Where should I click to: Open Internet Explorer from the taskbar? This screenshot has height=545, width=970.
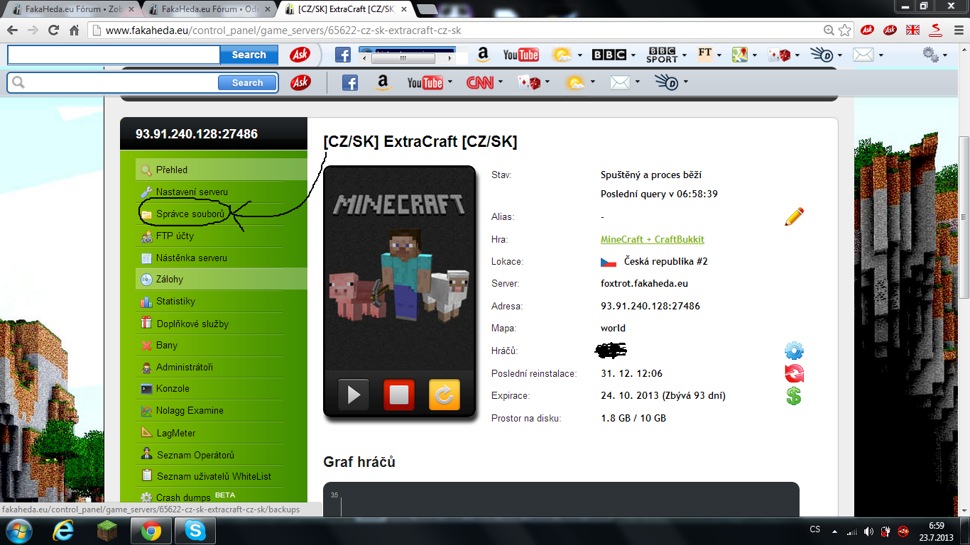[x=64, y=531]
